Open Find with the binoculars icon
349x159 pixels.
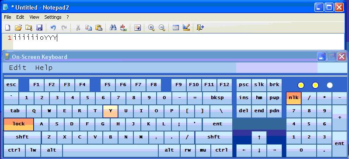113,28
